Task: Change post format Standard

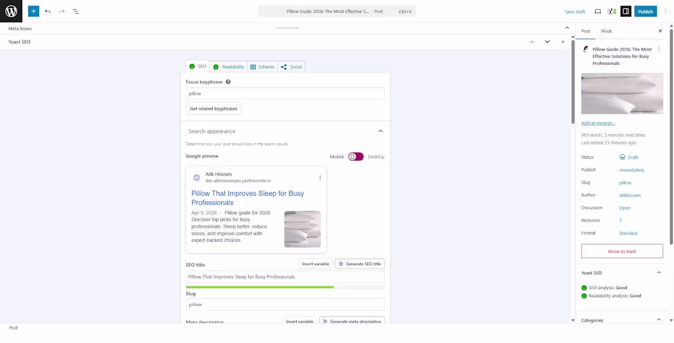Action: (x=628, y=233)
